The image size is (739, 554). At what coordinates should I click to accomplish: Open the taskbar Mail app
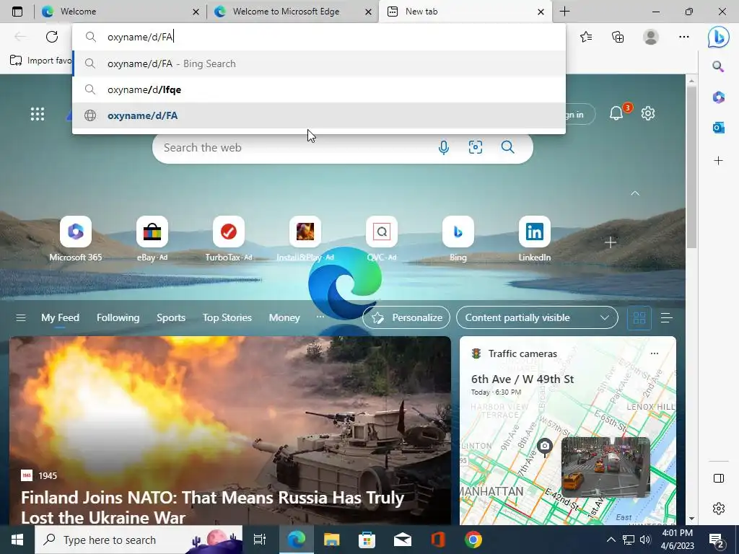point(403,540)
